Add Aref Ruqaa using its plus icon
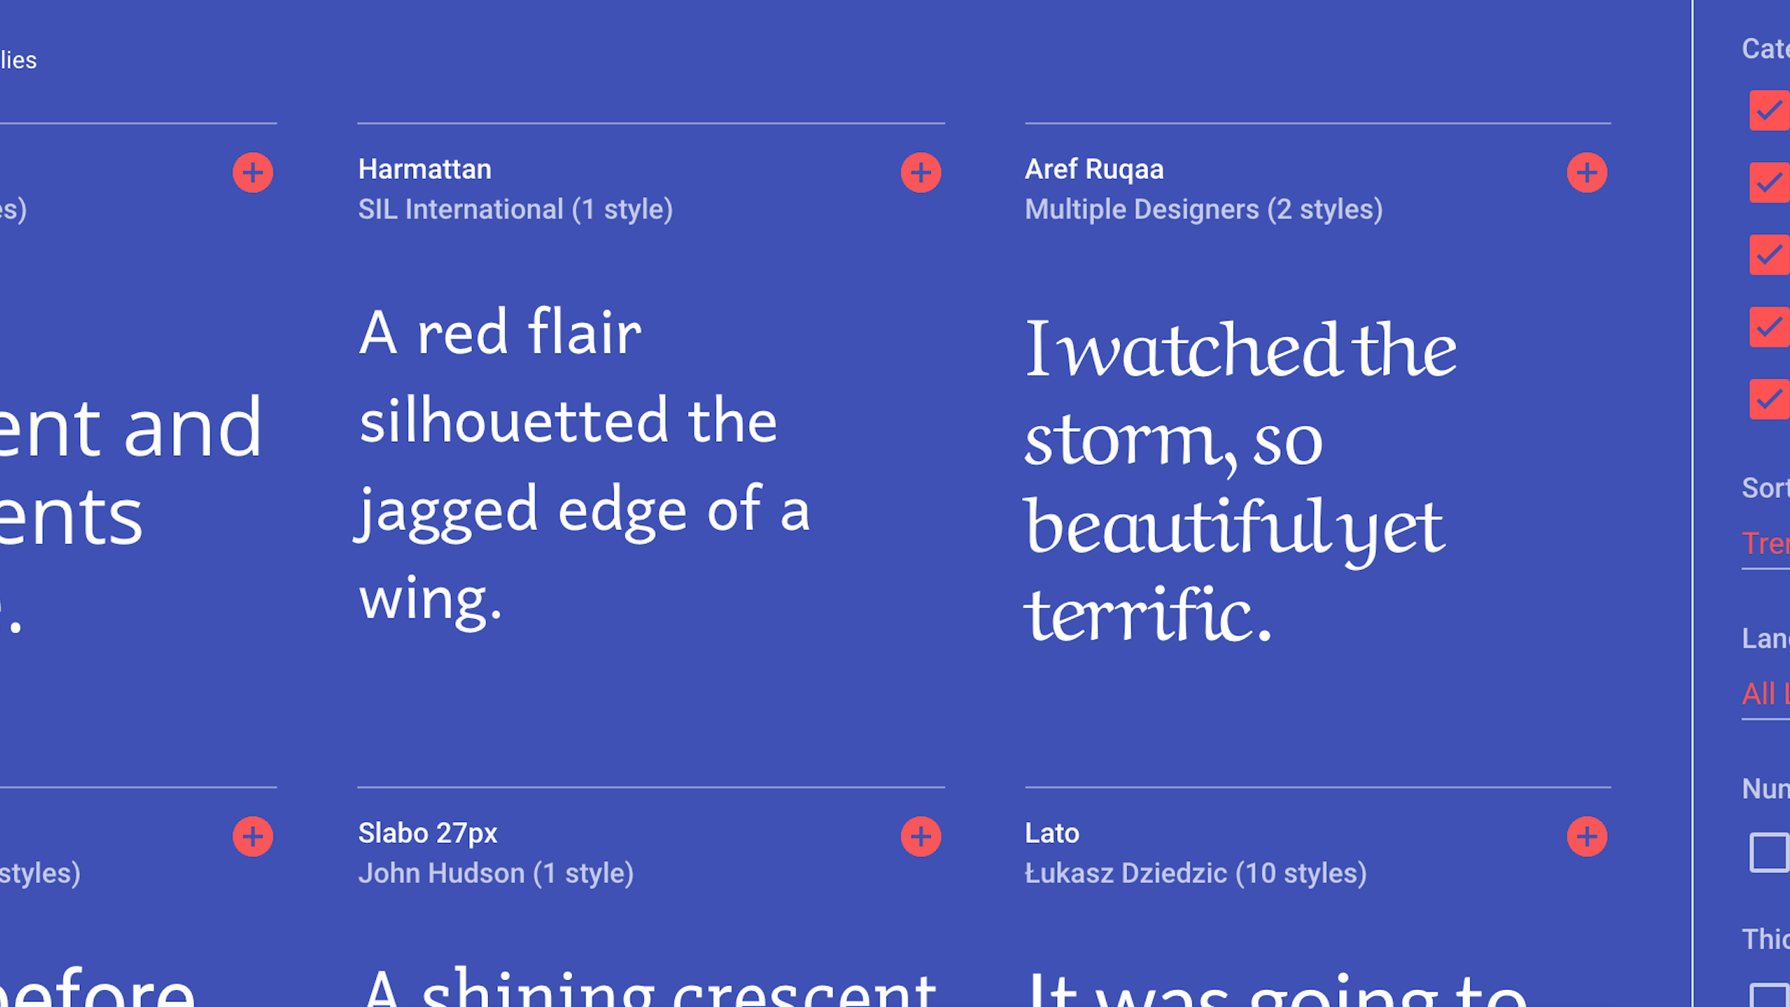1790x1007 pixels. click(1587, 172)
